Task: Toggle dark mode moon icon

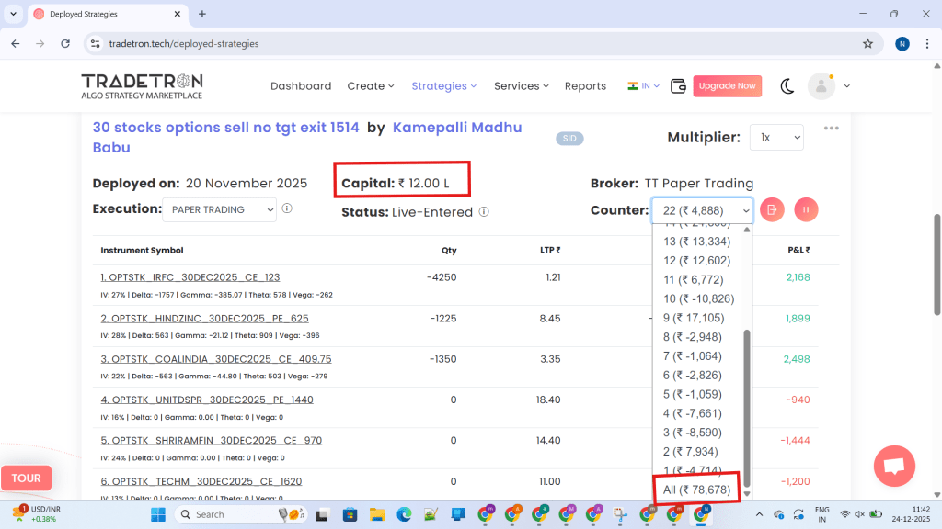Action: point(787,86)
